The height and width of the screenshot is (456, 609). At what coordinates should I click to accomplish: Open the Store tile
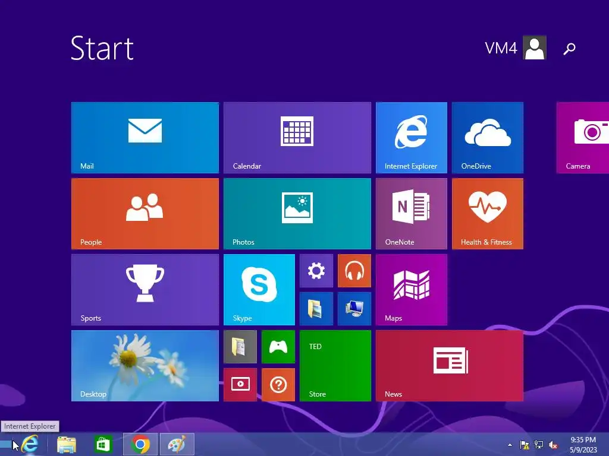coord(335,366)
